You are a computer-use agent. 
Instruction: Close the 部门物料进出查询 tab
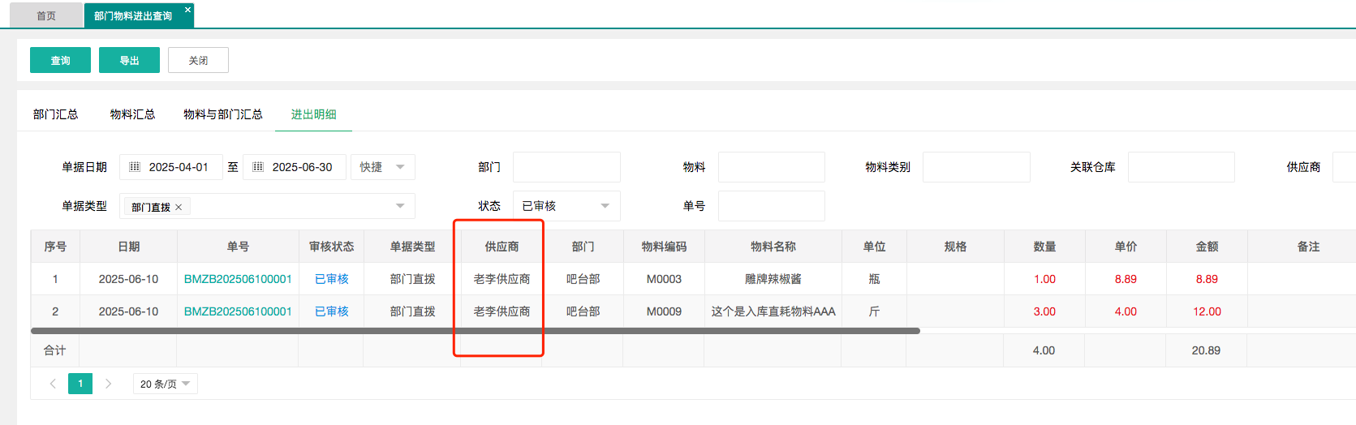187,11
